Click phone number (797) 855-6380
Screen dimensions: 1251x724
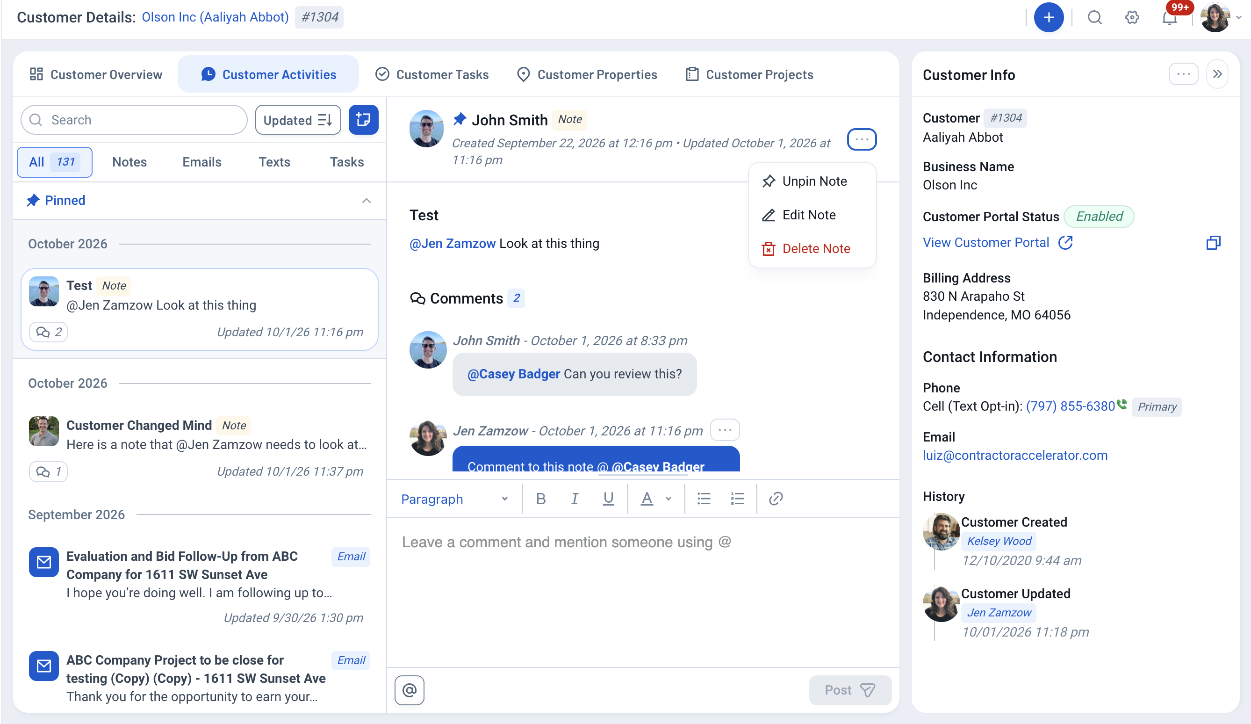[1070, 406]
